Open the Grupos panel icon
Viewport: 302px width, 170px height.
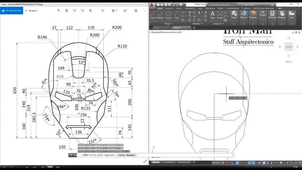263,14
